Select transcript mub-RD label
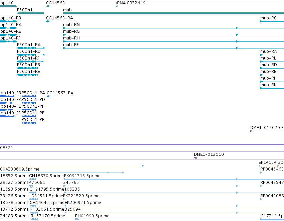The height and width of the screenshot is (221, 284). tap(269, 65)
